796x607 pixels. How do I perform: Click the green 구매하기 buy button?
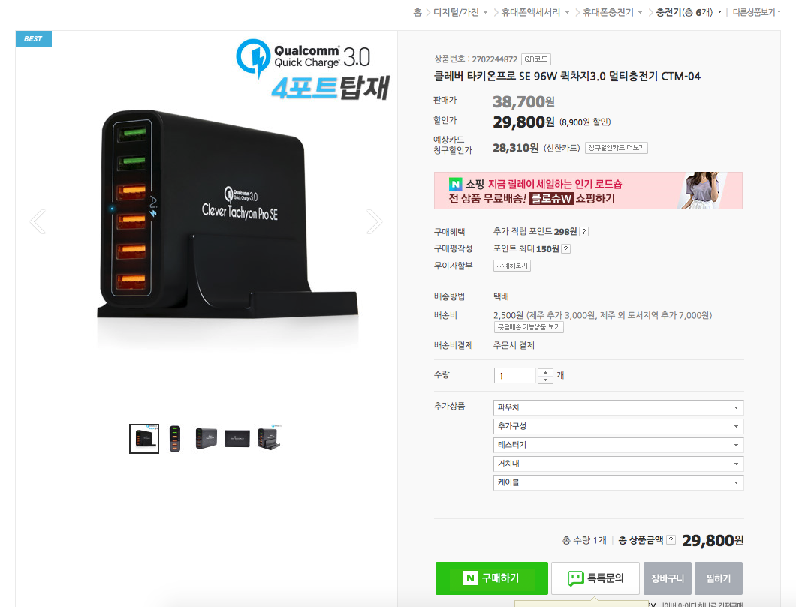click(491, 578)
